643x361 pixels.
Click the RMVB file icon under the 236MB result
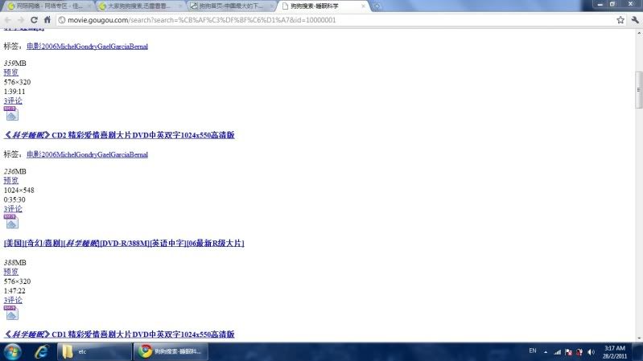11,222
